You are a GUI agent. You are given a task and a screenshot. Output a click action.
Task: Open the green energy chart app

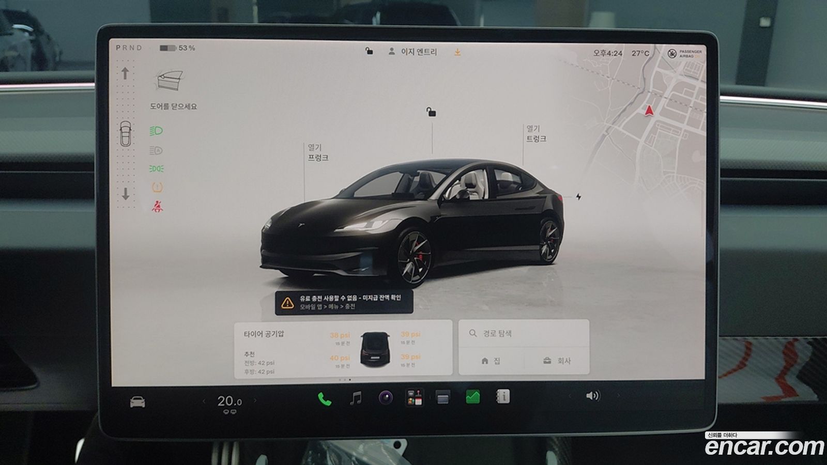pyautogui.click(x=473, y=396)
